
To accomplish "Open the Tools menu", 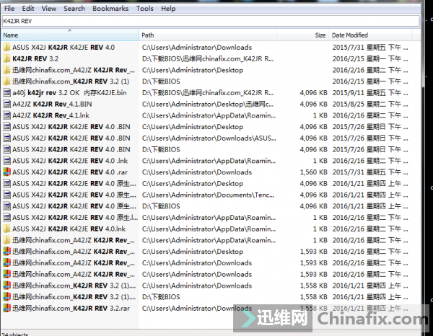I will click(145, 9).
